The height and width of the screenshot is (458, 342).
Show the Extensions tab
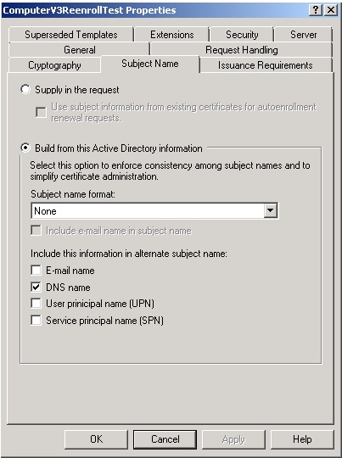172,35
